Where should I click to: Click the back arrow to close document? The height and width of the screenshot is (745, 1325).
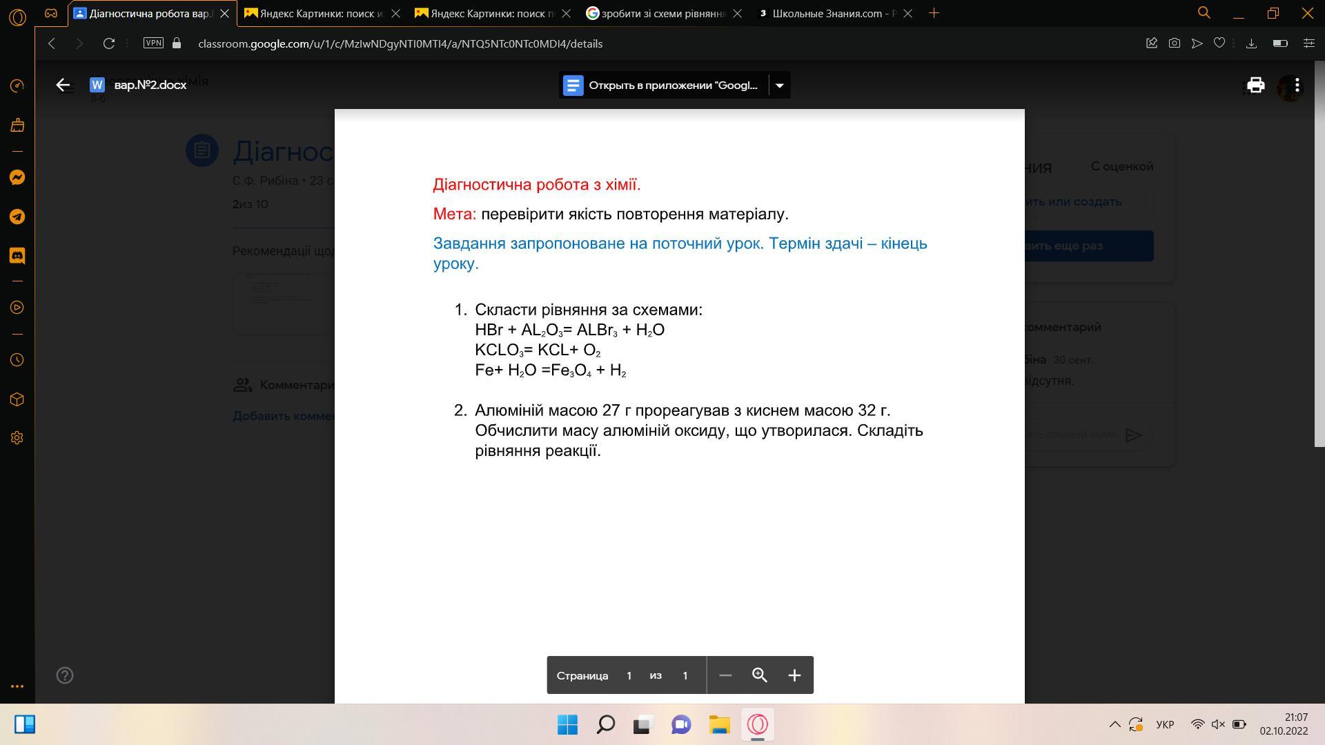click(x=63, y=85)
